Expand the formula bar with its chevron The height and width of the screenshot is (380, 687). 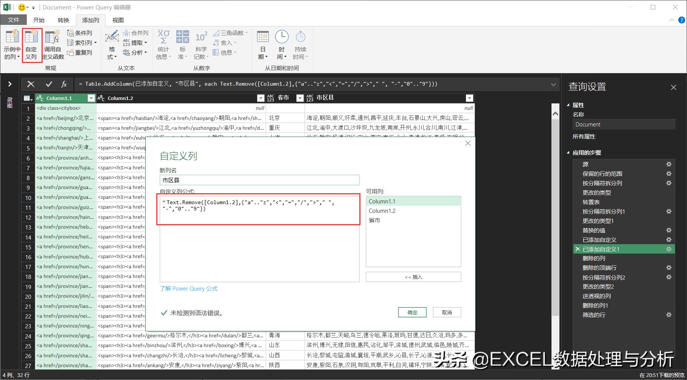pos(553,84)
